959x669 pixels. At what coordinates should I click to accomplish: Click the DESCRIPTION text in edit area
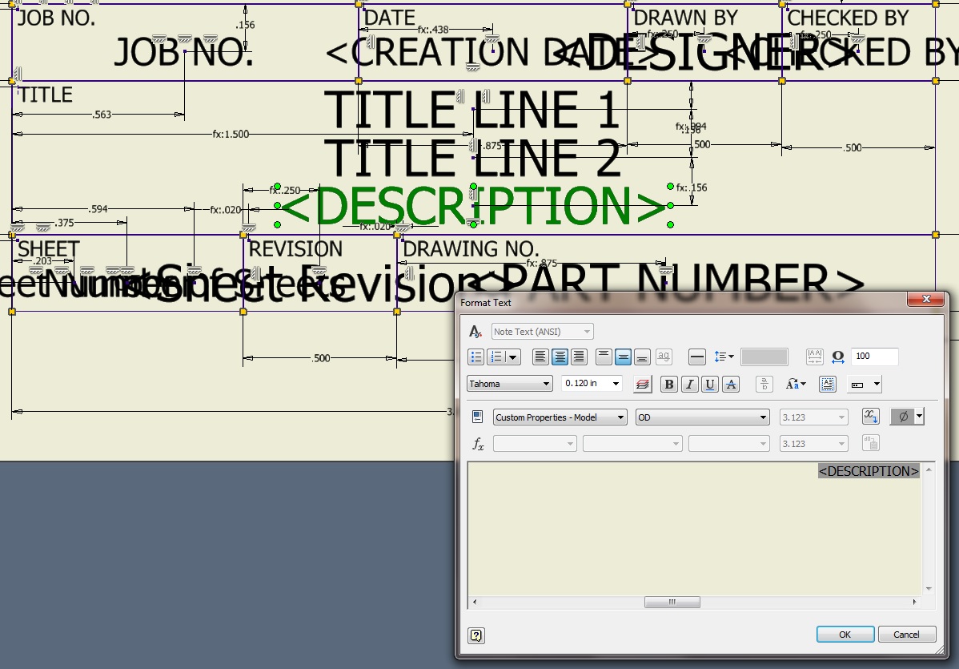868,471
